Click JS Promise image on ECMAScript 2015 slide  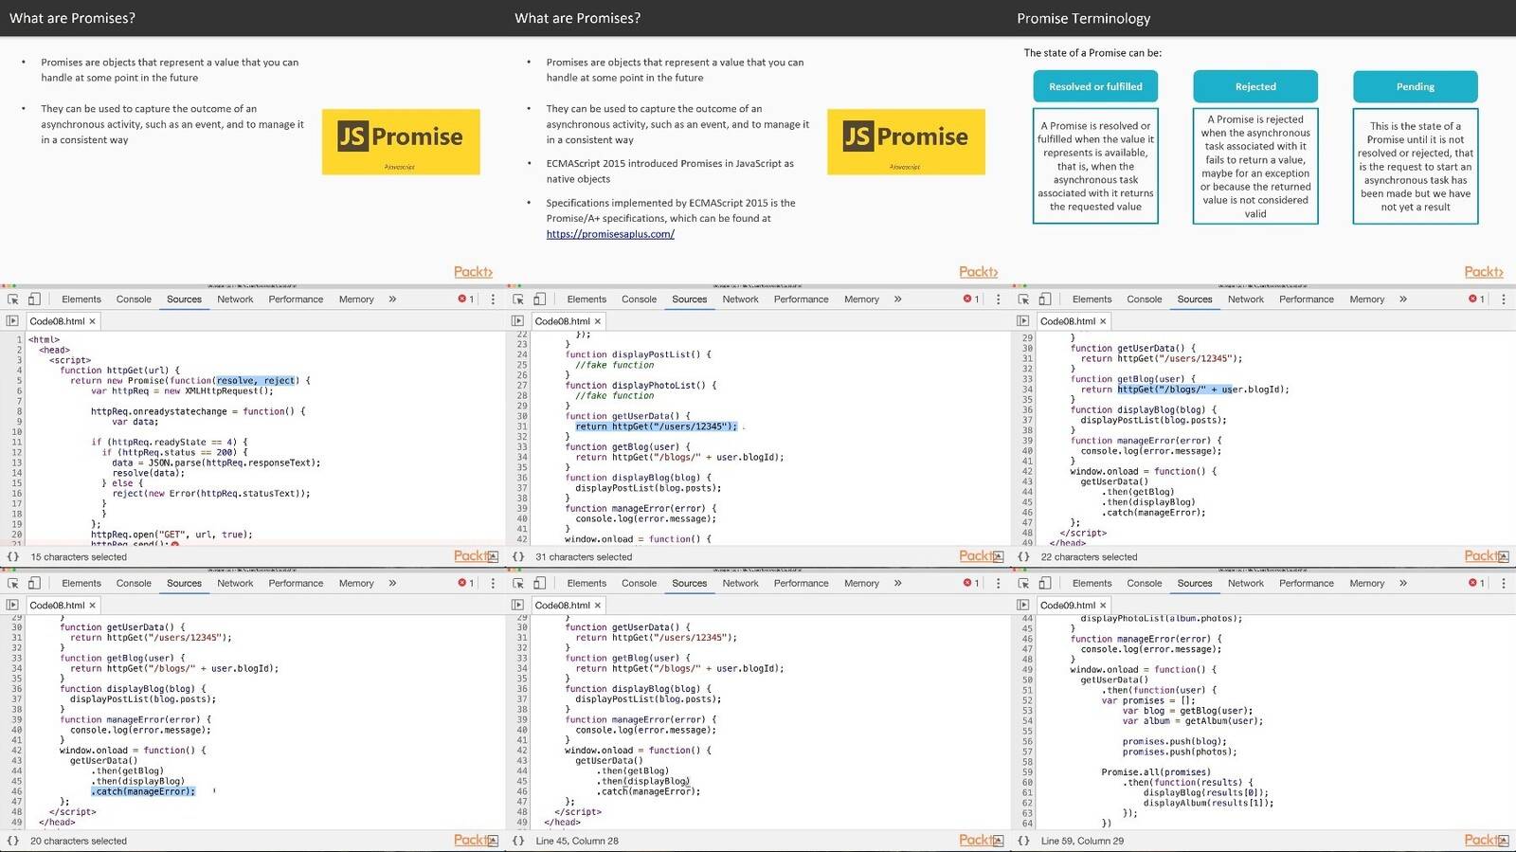[x=906, y=141]
